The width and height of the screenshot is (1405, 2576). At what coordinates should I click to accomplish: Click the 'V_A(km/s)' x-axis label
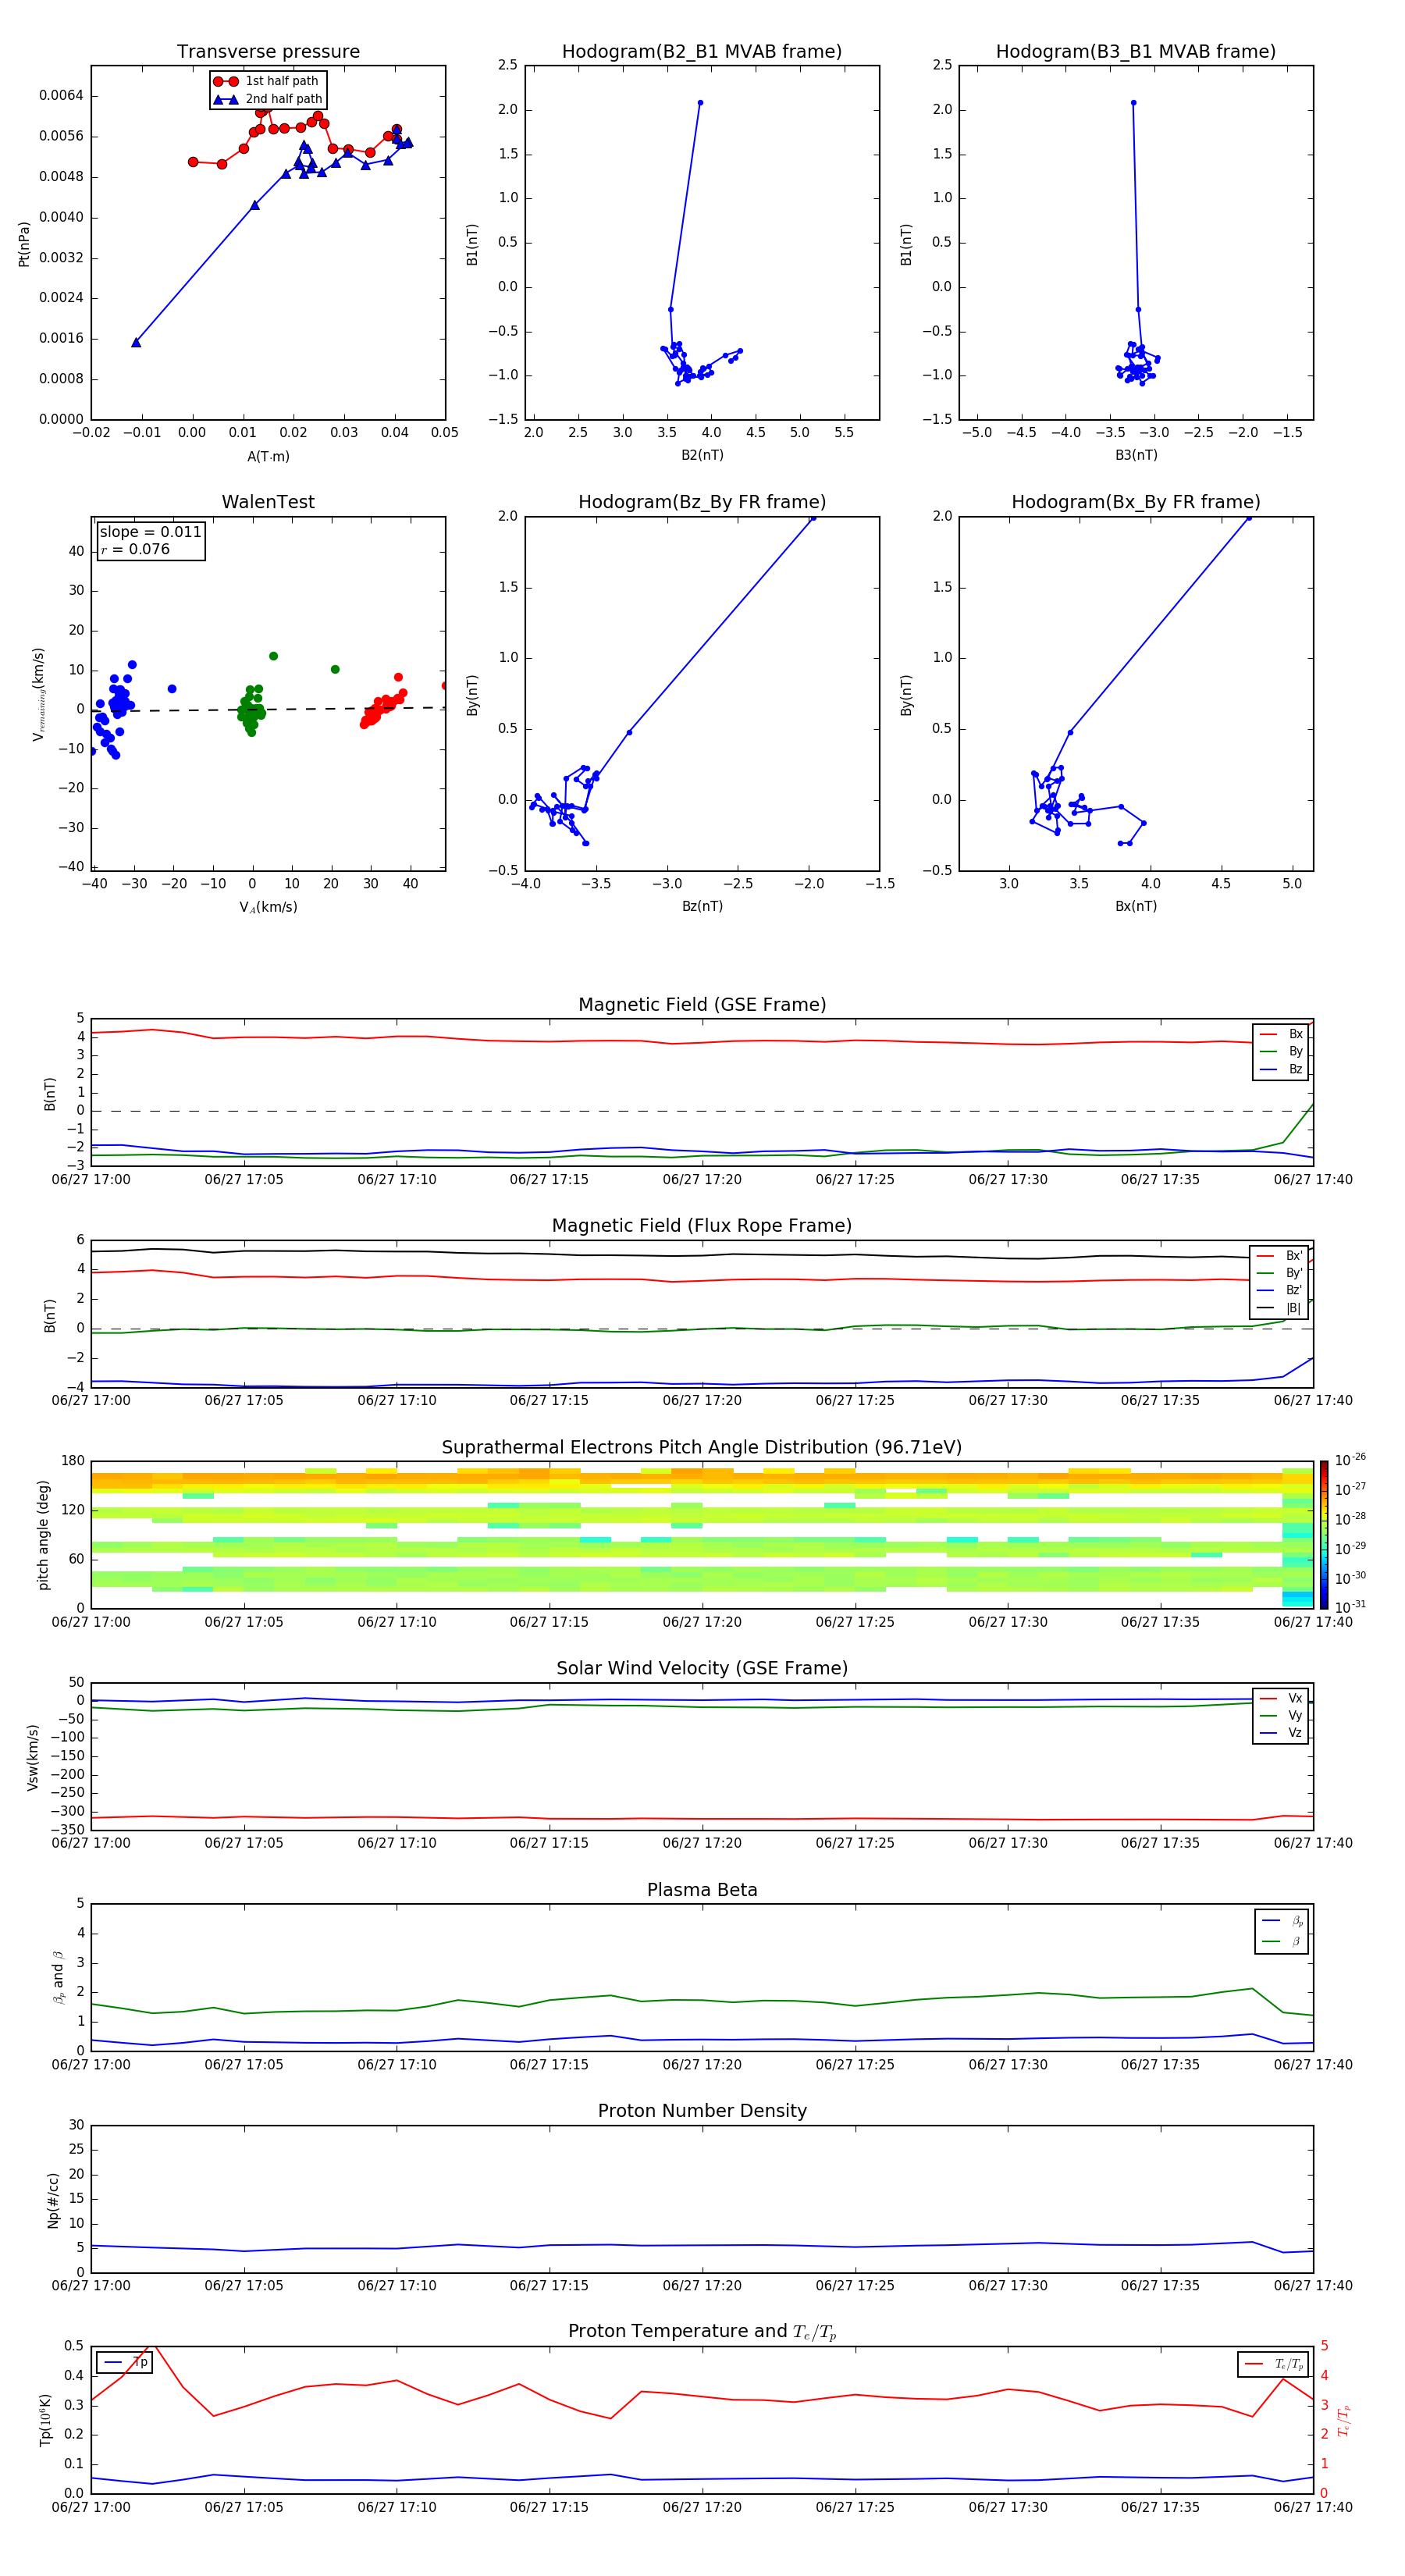point(268,907)
